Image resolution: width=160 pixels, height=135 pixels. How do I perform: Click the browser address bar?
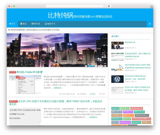click(x=76, y=6)
